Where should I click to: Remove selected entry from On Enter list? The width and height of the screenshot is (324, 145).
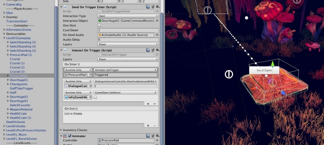pos(154,104)
